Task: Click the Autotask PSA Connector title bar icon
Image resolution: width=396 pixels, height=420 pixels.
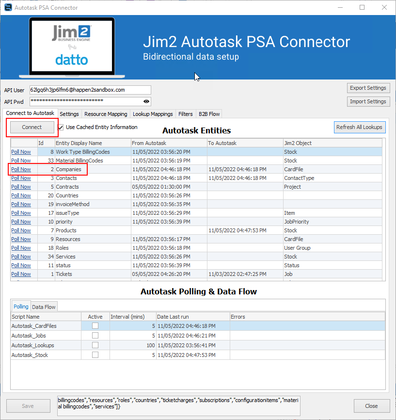Action: point(8,7)
